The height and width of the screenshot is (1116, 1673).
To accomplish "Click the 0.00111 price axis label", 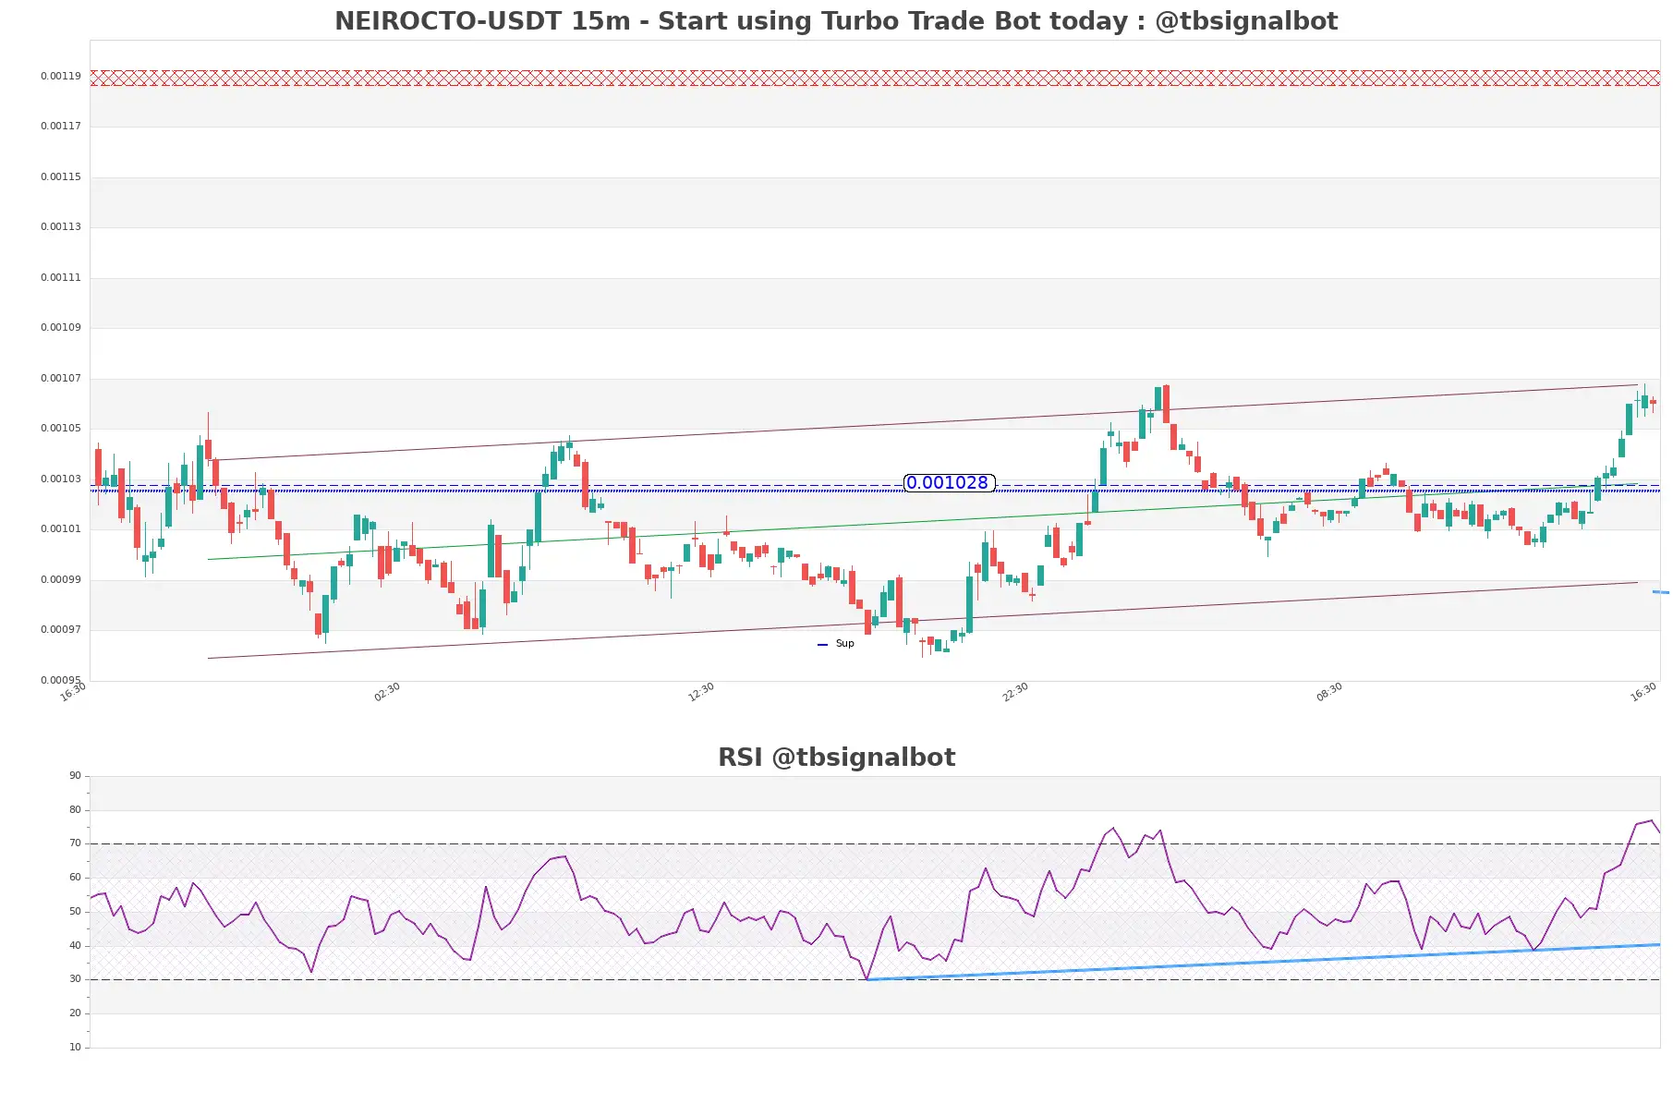I will 61,278.
